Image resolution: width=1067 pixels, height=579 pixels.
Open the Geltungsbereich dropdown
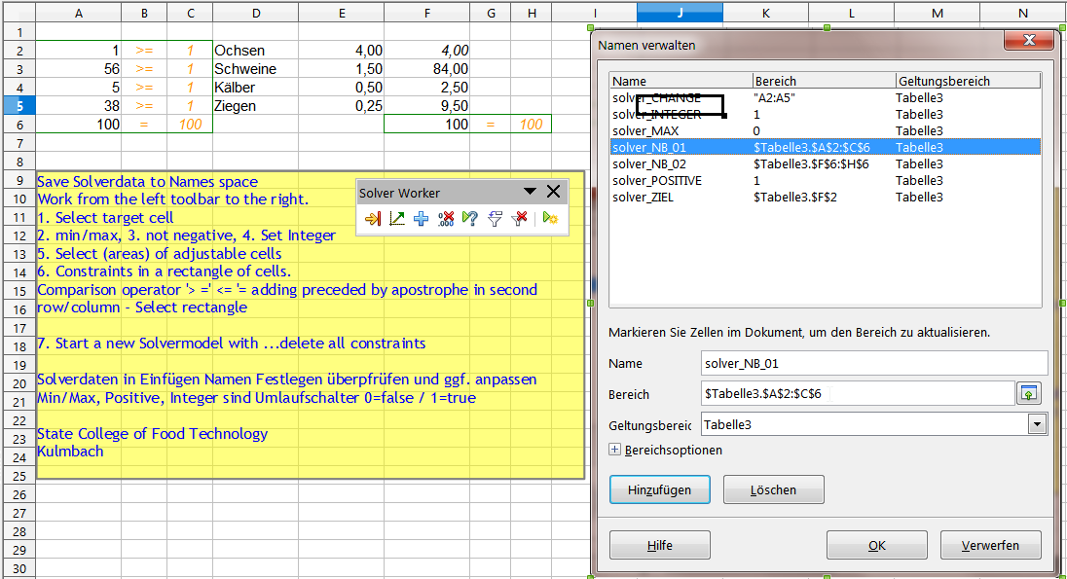[x=1038, y=424]
